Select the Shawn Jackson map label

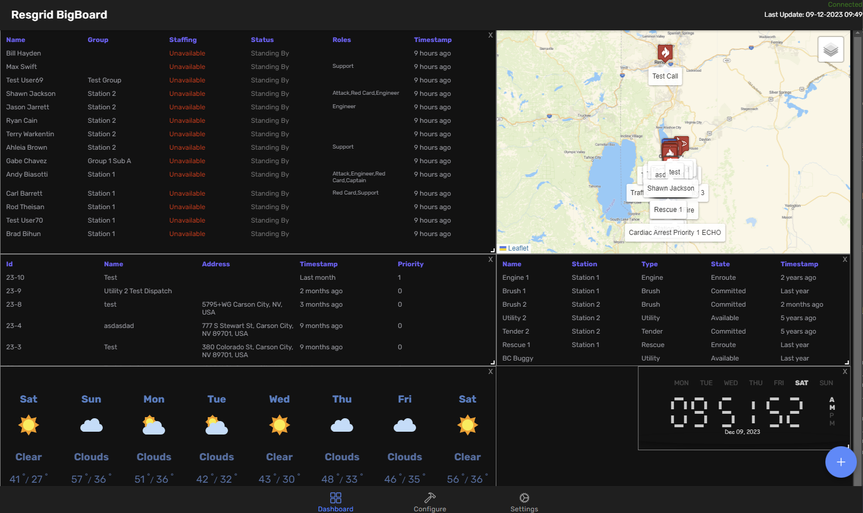670,188
